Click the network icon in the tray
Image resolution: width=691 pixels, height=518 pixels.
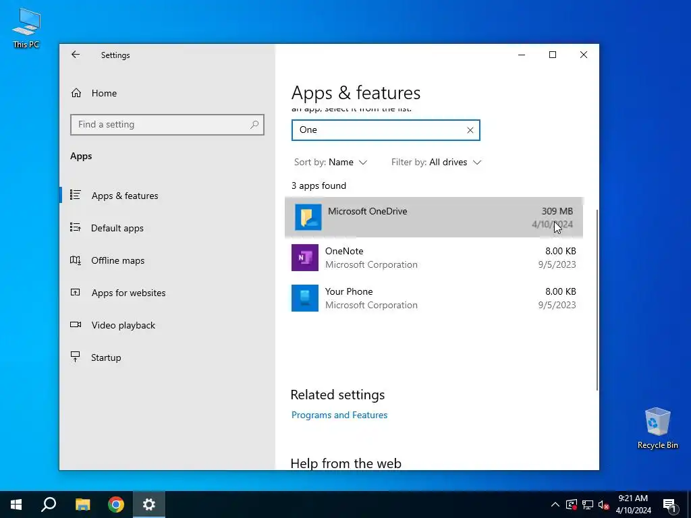(x=588, y=505)
